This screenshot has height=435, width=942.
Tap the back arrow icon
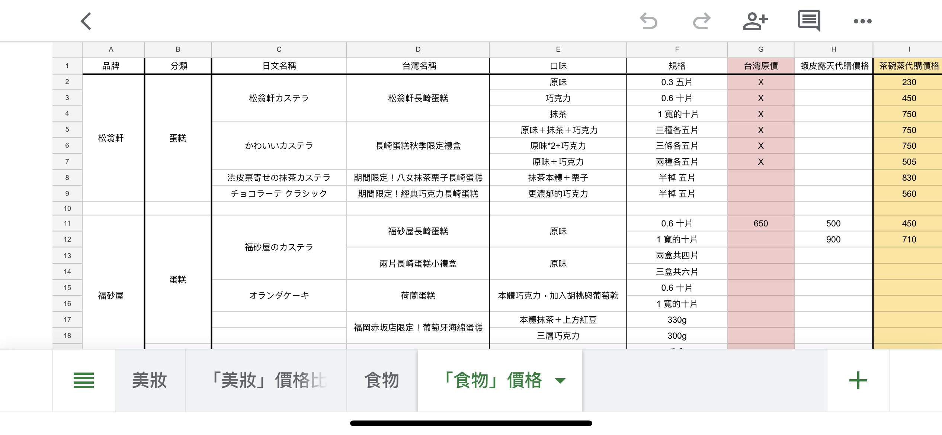86,21
